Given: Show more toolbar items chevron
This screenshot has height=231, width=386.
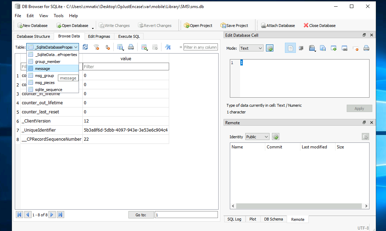Looking at the screenshot, I should point(181,47).
